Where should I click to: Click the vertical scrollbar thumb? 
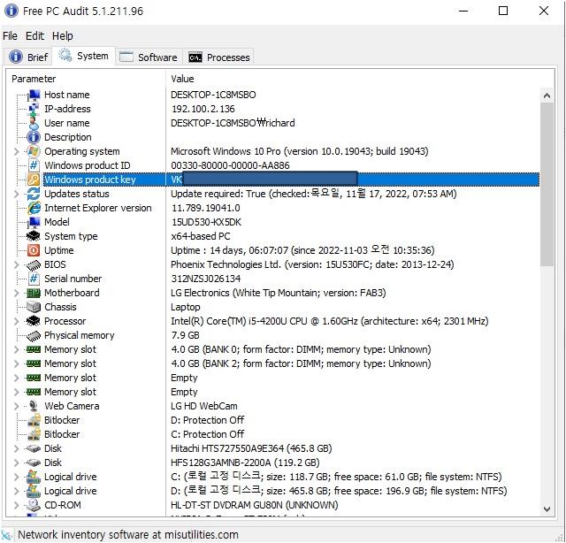[x=547, y=185]
